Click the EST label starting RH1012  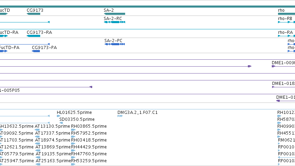(x=286, y=113)
